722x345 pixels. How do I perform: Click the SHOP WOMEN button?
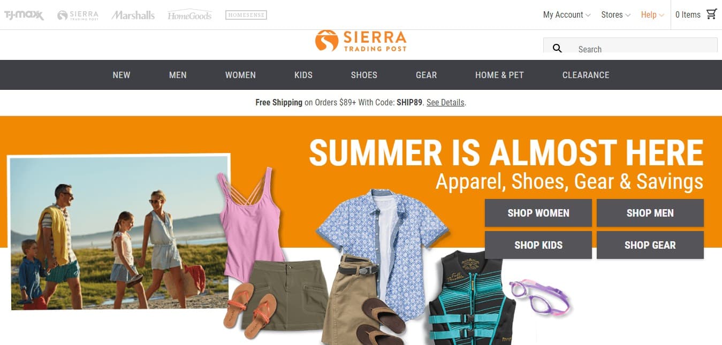pos(538,213)
